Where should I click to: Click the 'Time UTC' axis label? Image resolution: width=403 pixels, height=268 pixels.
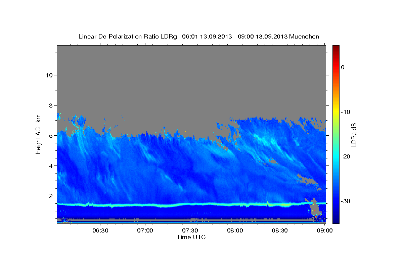coord(191,237)
